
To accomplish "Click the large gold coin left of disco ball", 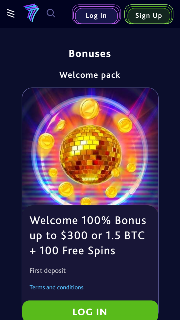I will (46, 141).
